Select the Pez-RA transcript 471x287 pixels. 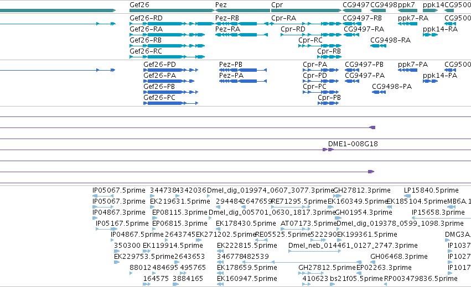click(241, 35)
